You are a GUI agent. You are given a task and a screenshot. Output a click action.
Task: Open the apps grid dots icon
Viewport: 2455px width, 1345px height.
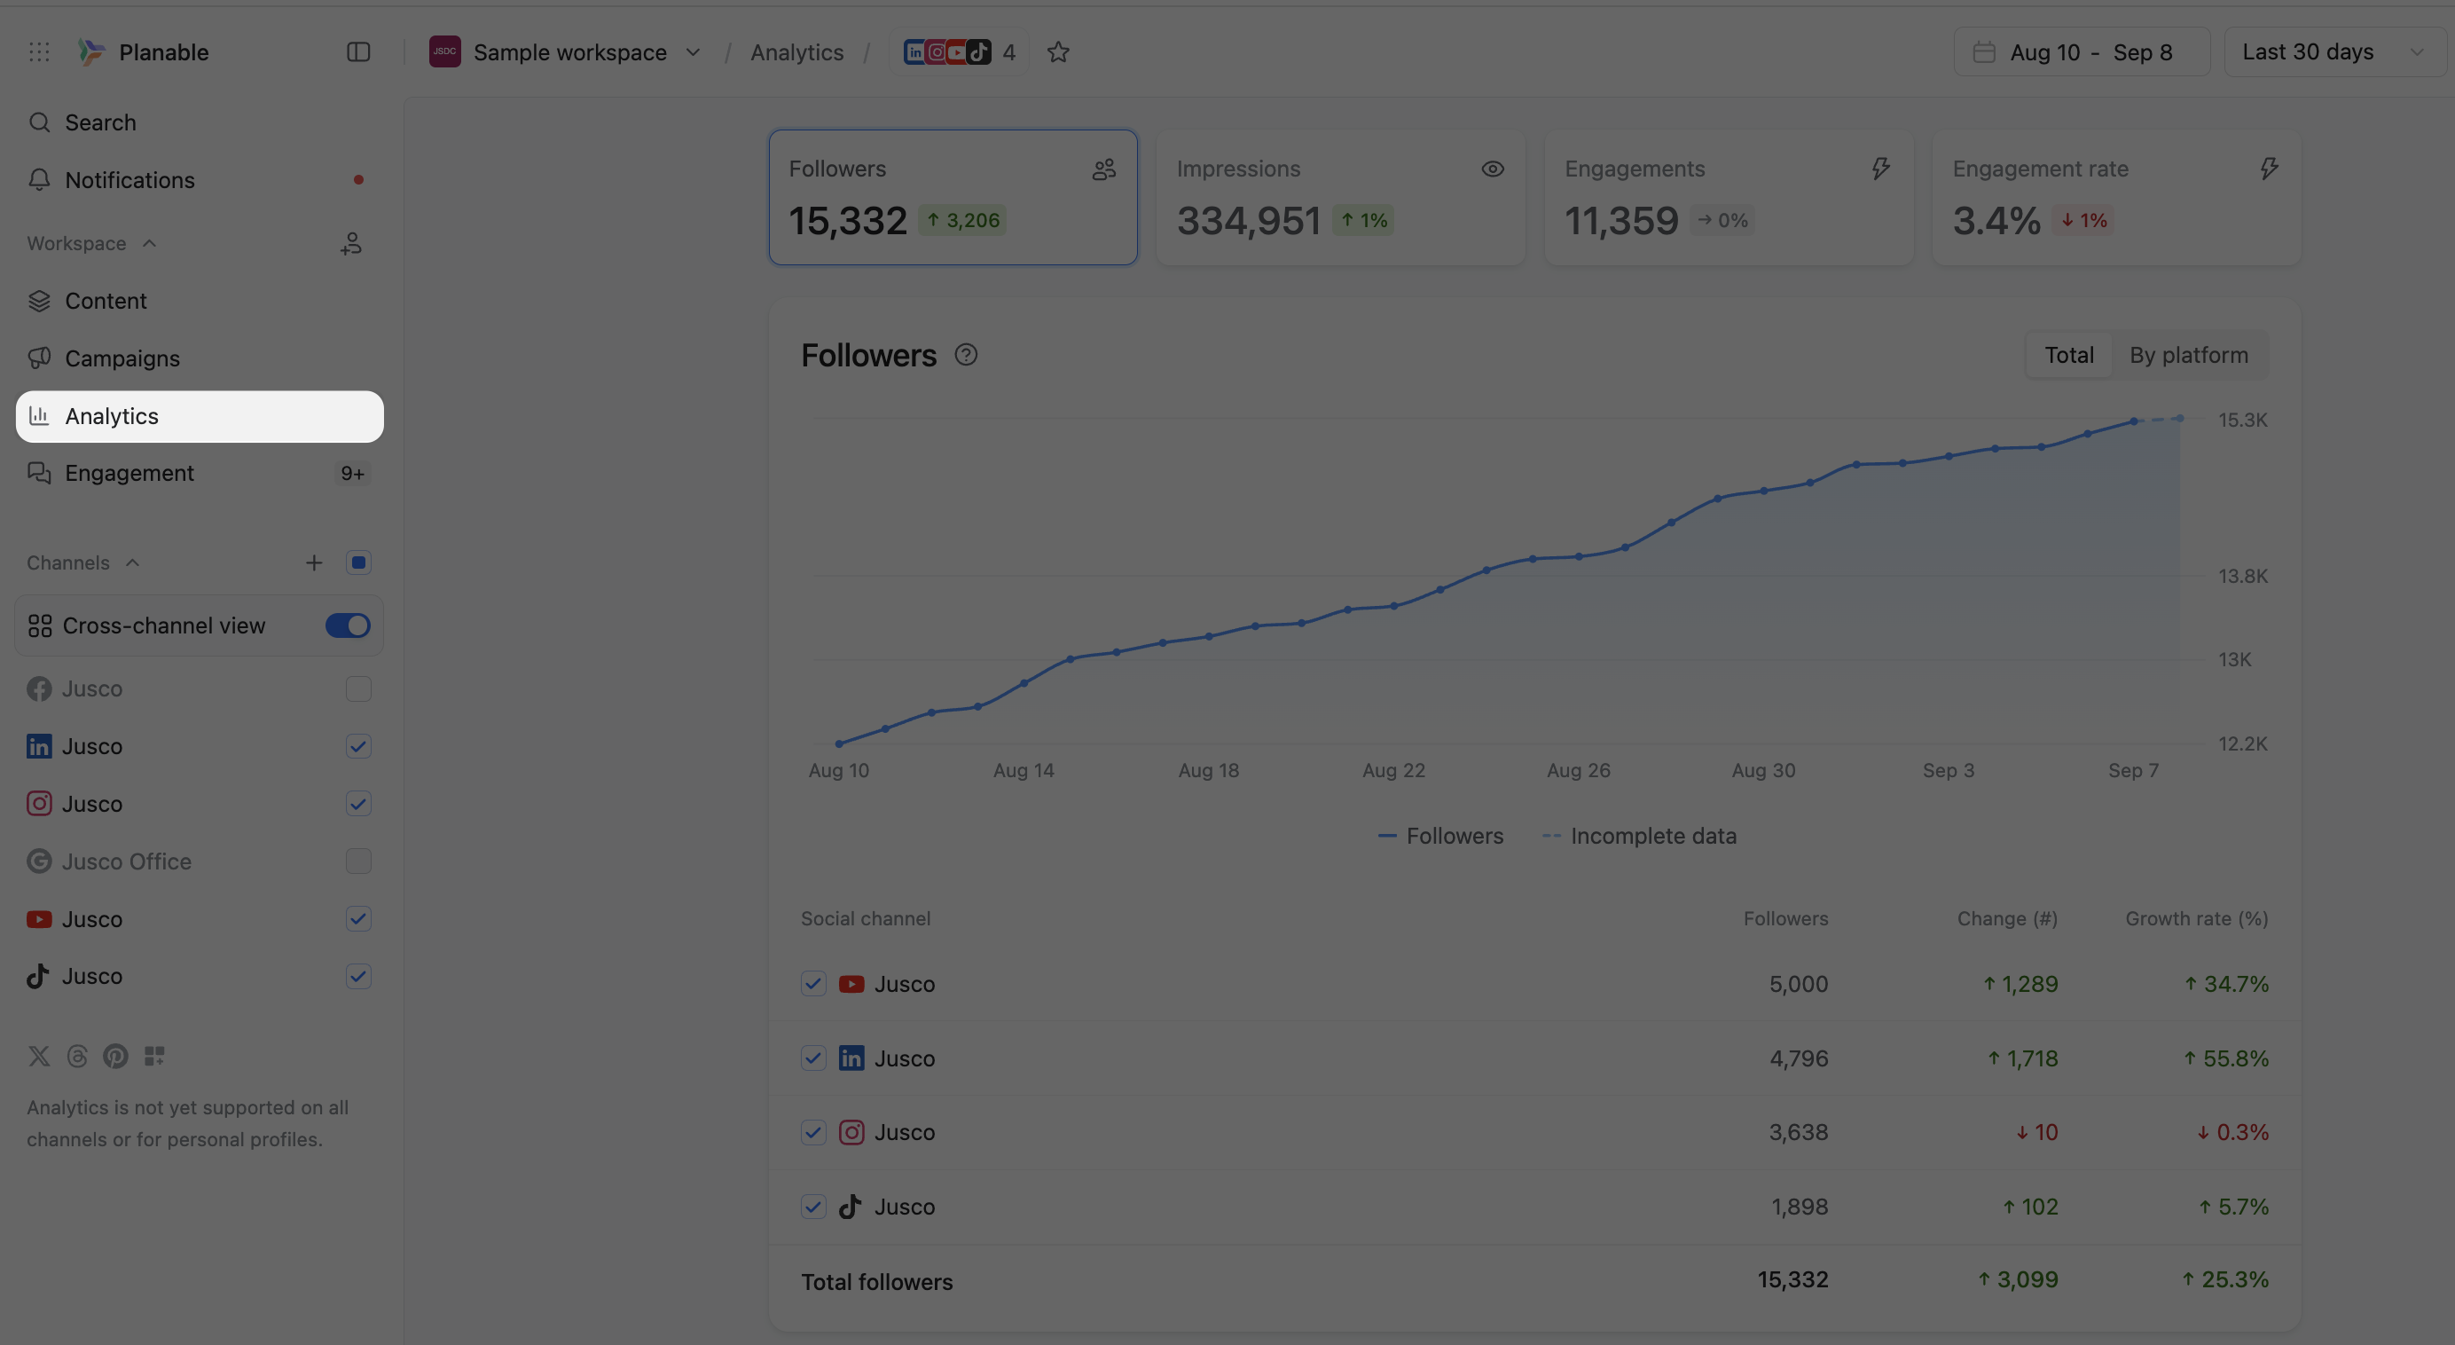click(39, 52)
